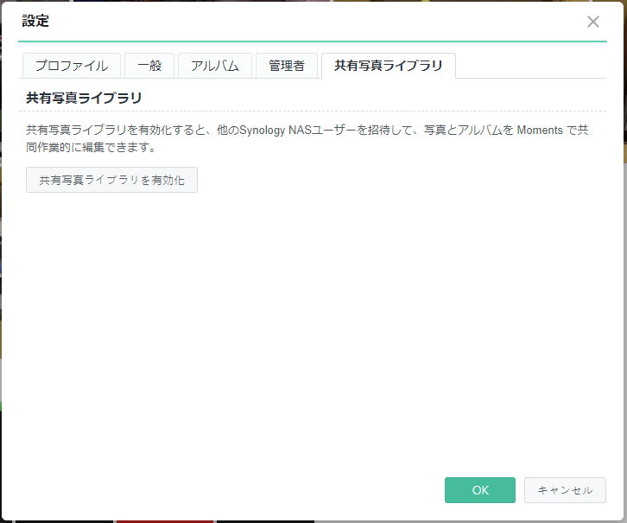Click the キャンセル button
This screenshot has height=523, width=627.
(565, 490)
